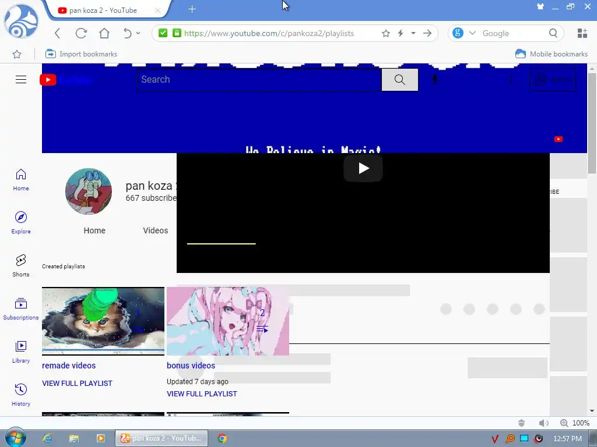The height and width of the screenshot is (447, 597).
Task: Bookmark this page with the star icon
Action: tap(386, 33)
